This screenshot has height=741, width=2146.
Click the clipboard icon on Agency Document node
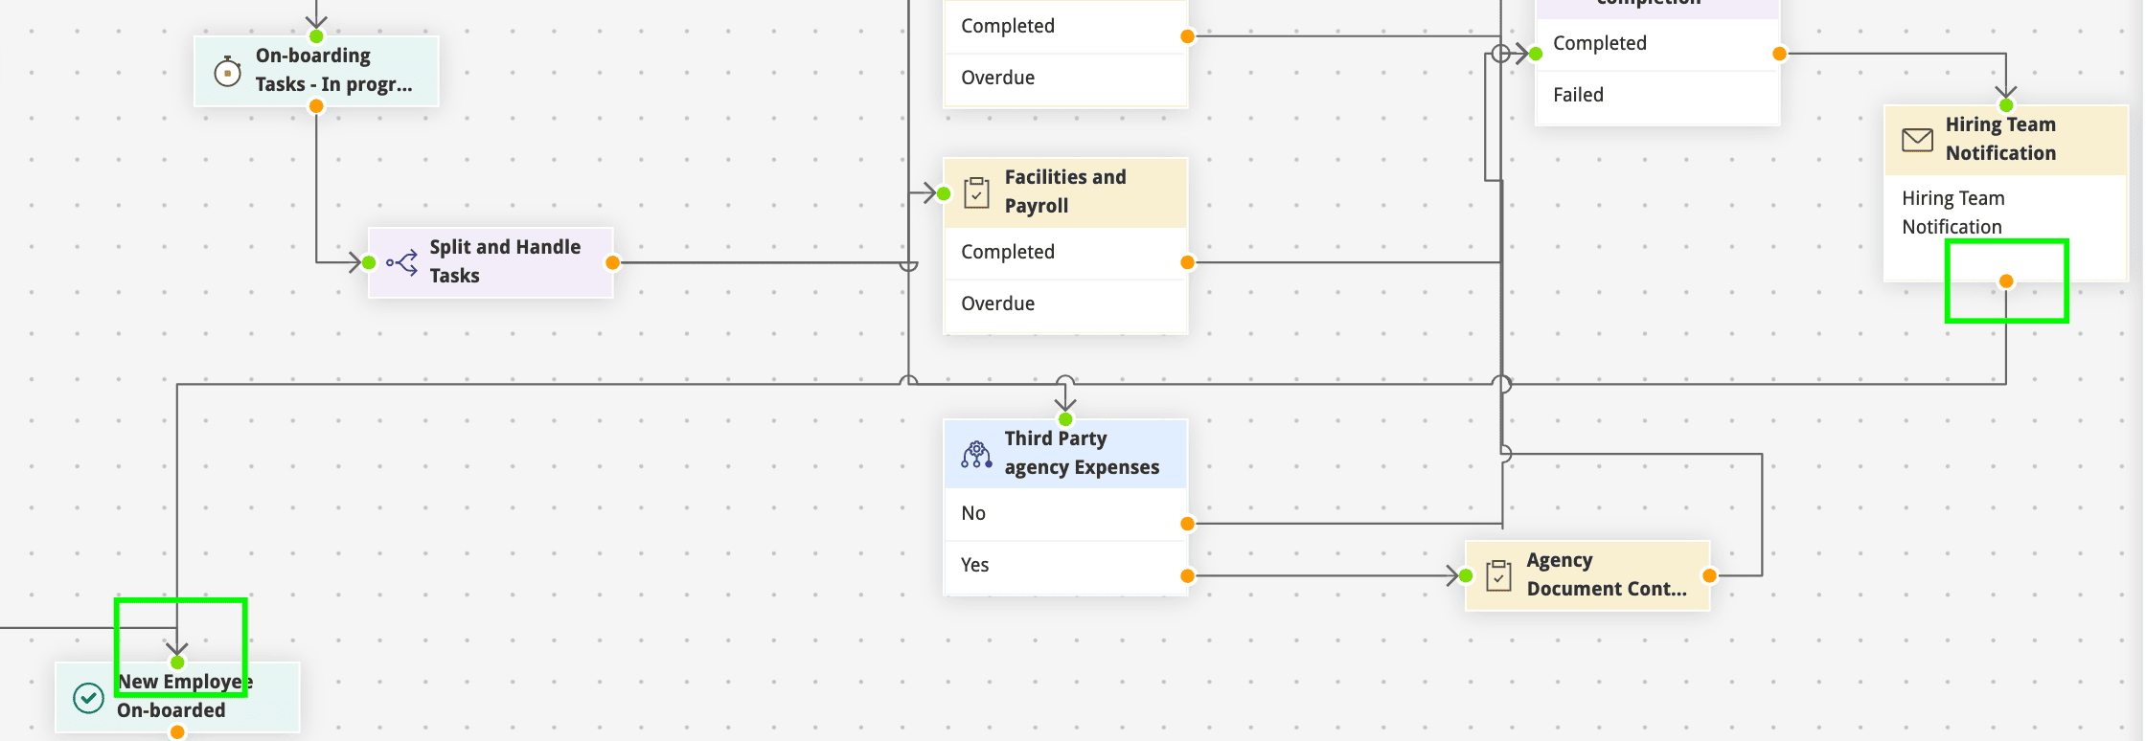click(x=1498, y=575)
